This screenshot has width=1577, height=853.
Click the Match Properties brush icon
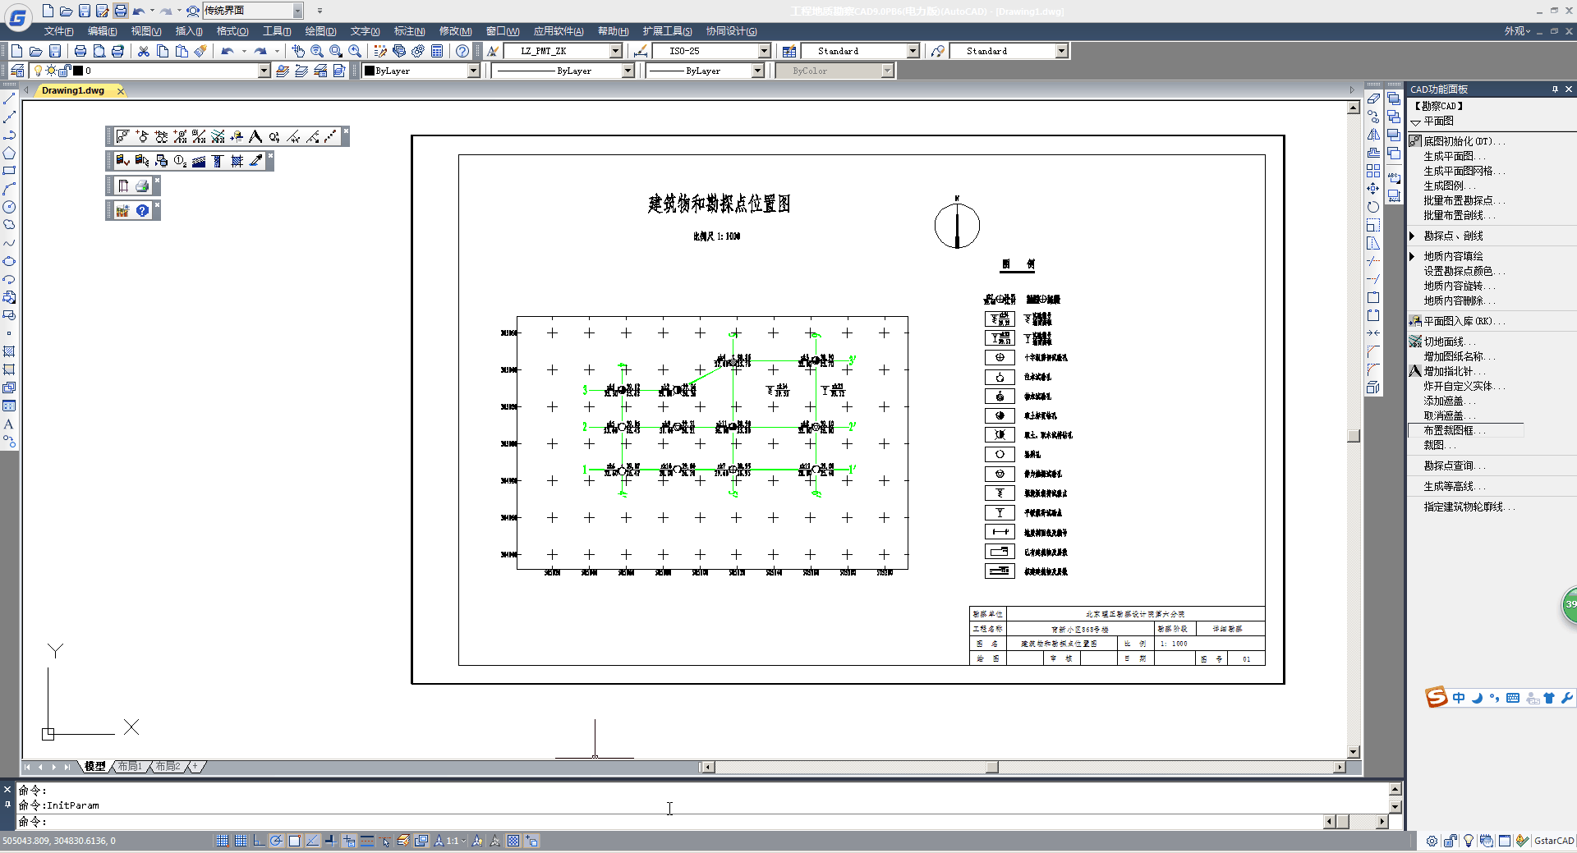(200, 51)
